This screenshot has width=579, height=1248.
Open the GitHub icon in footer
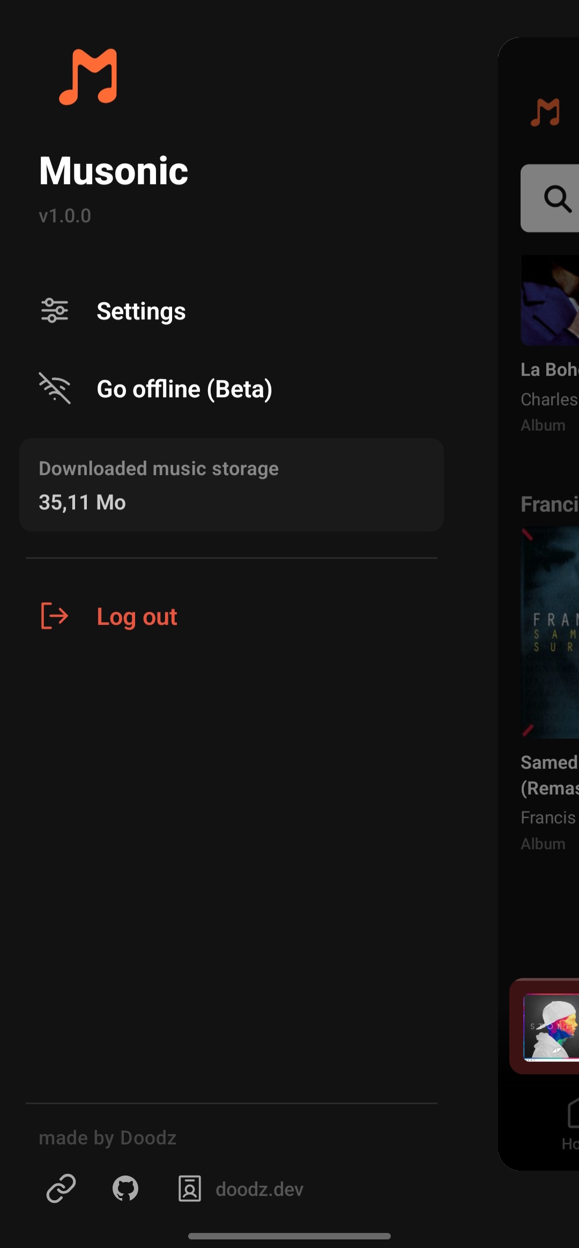(125, 1188)
